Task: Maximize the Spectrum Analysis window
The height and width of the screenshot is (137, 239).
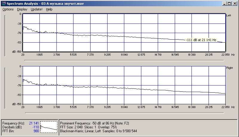Action: coord(229,3)
